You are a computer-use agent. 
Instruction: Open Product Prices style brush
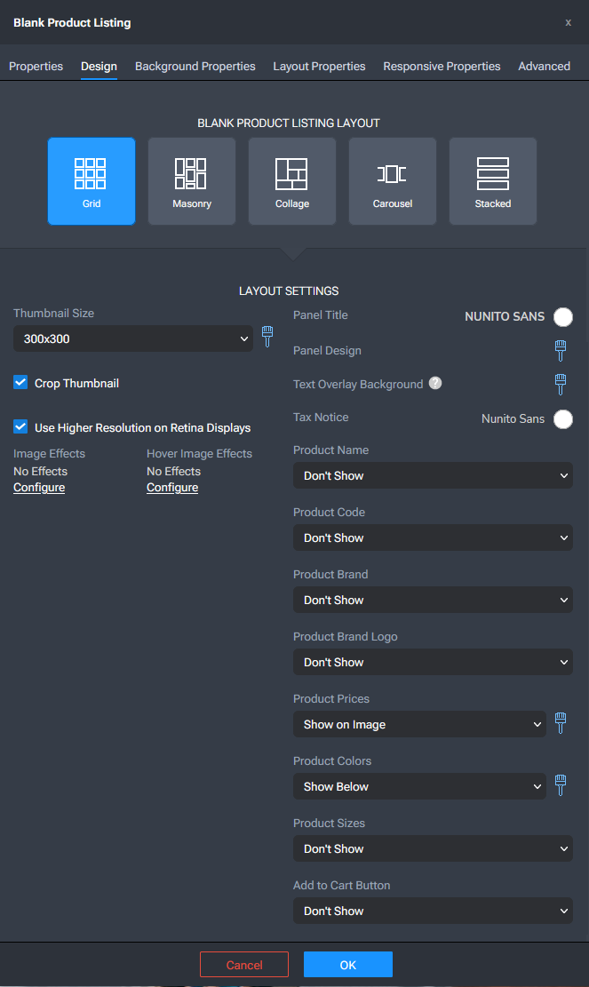click(561, 723)
